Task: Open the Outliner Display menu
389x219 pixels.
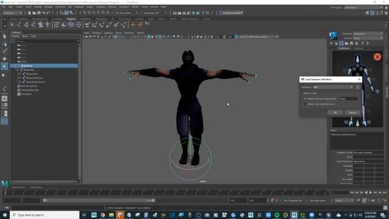Action: [x=15, y=36]
